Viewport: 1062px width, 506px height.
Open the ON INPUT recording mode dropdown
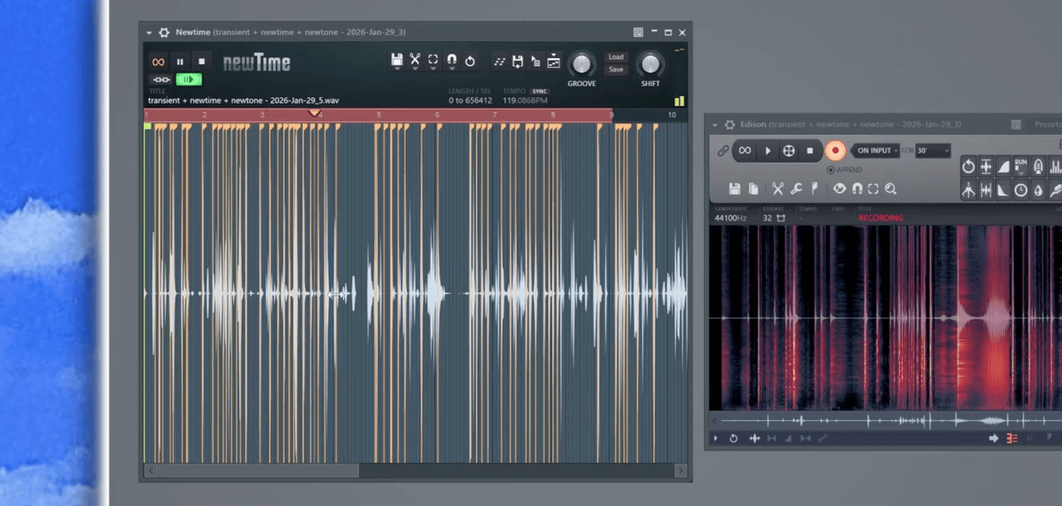[874, 151]
